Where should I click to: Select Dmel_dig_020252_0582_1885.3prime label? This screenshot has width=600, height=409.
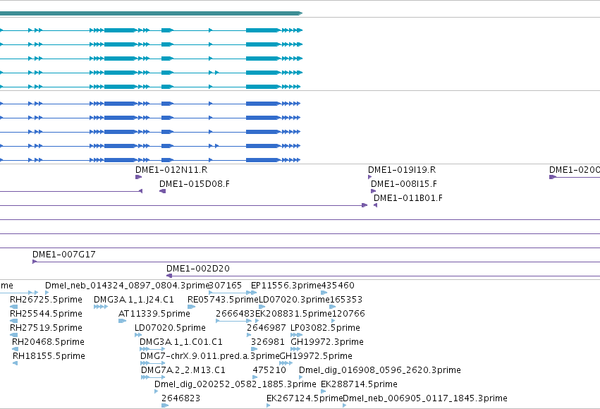coord(235,384)
